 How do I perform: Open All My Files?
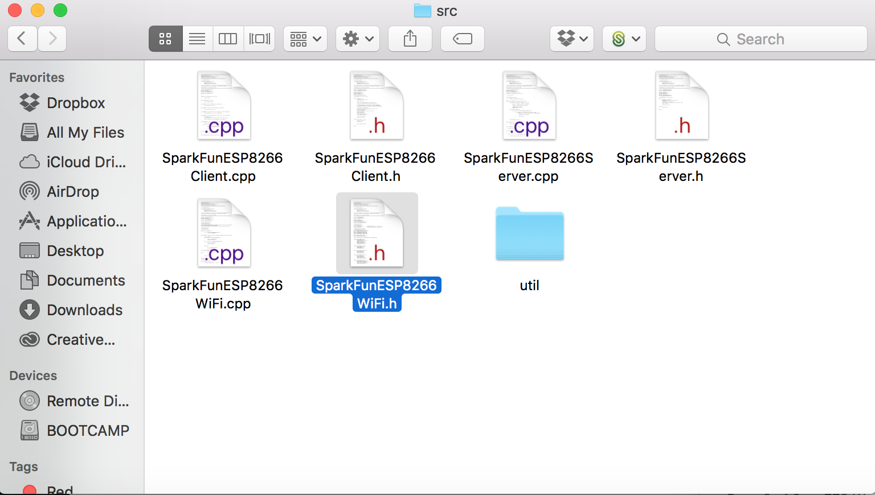85,132
